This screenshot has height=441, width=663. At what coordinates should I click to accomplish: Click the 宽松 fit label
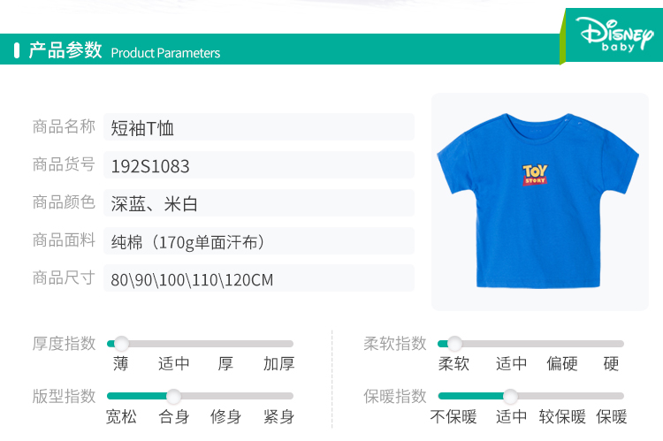pyautogui.click(x=121, y=417)
